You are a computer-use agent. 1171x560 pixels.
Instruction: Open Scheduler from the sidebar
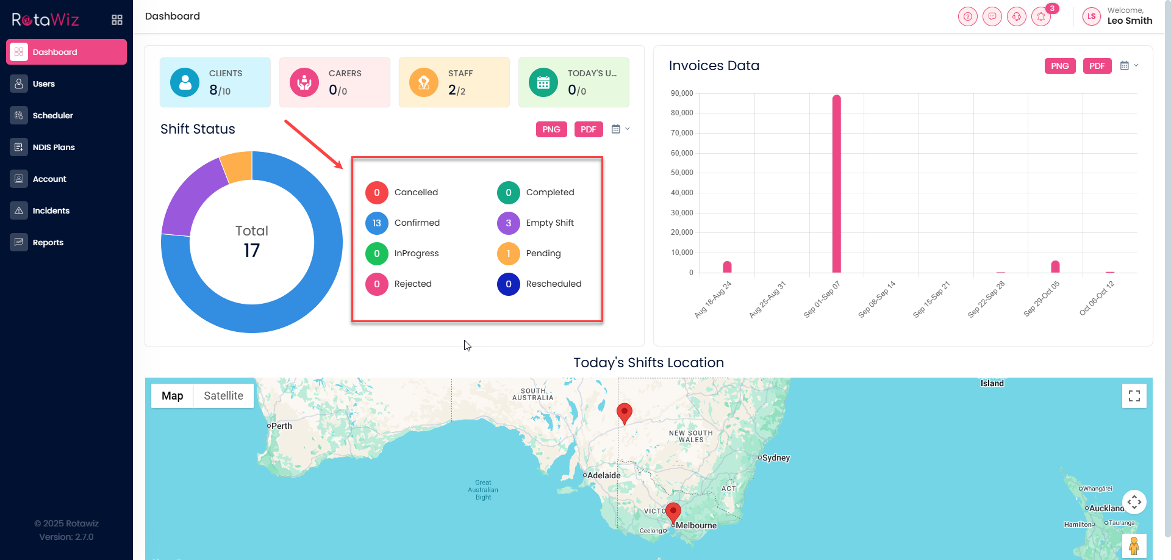[x=52, y=115]
